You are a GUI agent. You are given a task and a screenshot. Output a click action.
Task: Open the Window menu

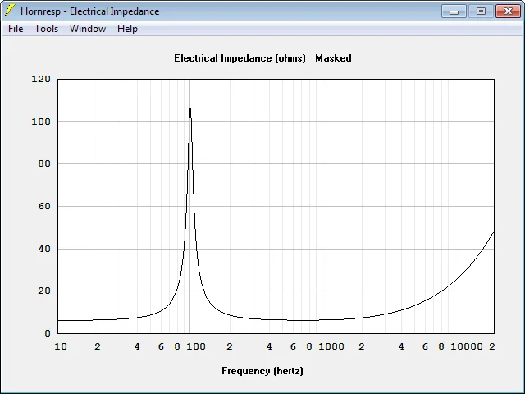pyautogui.click(x=88, y=29)
